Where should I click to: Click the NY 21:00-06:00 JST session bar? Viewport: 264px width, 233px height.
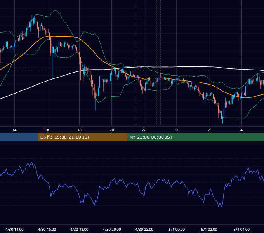(x=195, y=137)
